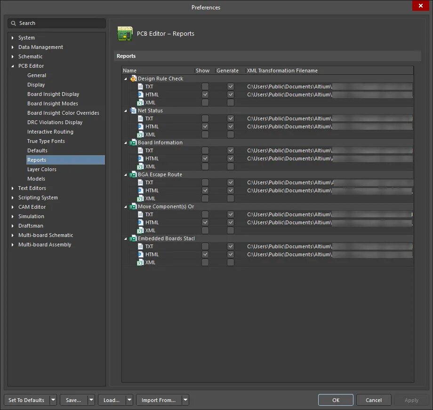Click the Cancel button
This screenshot has width=433, height=410.
[x=374, y=400]
